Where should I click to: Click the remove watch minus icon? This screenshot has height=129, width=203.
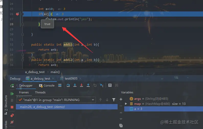pos(121,106)
